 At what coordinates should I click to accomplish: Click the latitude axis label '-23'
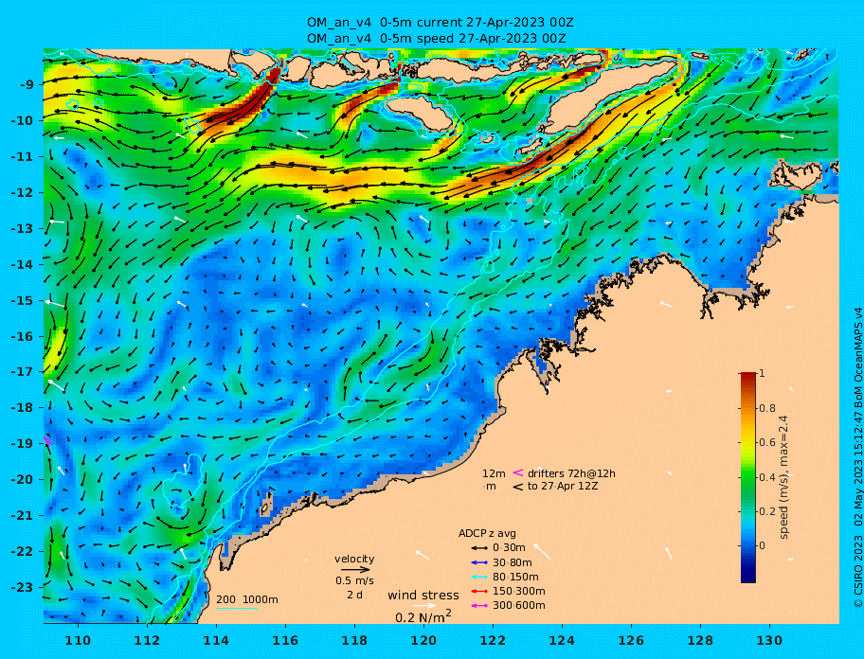(22, 587)
